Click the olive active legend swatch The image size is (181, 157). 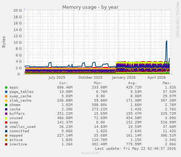tap(6, 140)
